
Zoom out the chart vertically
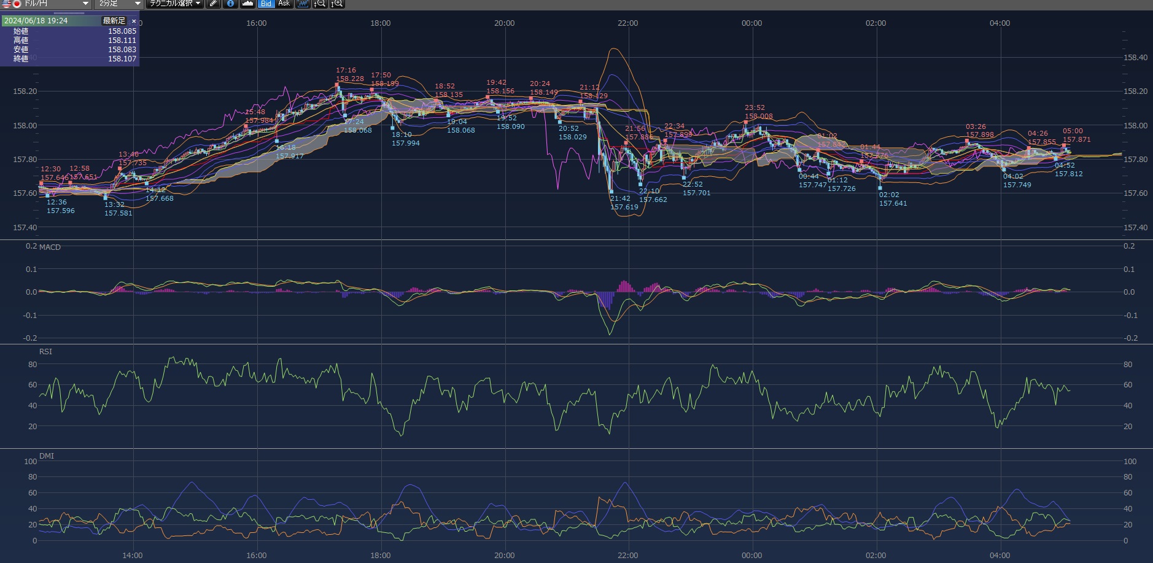(320, 4)
